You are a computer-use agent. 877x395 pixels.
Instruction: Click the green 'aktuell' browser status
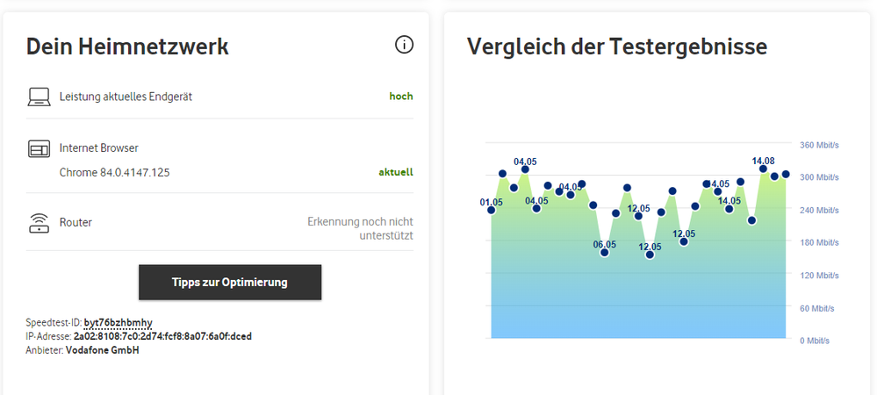pyautogui.click(x=396, y=172)
